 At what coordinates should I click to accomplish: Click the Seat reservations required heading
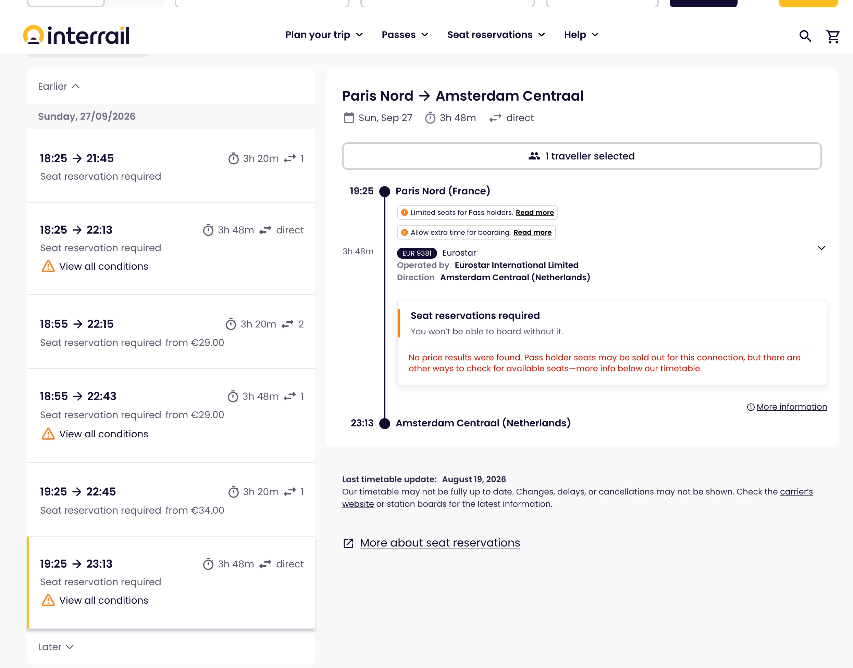(475, 316)
